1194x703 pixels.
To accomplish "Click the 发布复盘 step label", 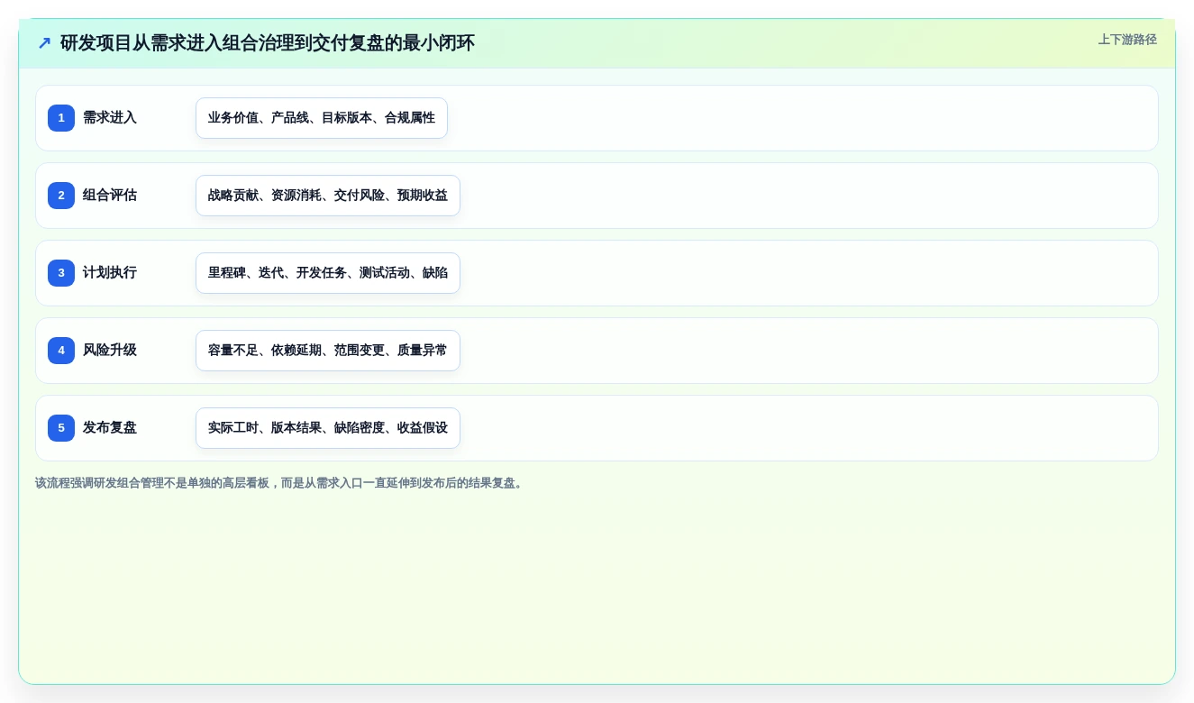I will point(110,428).
